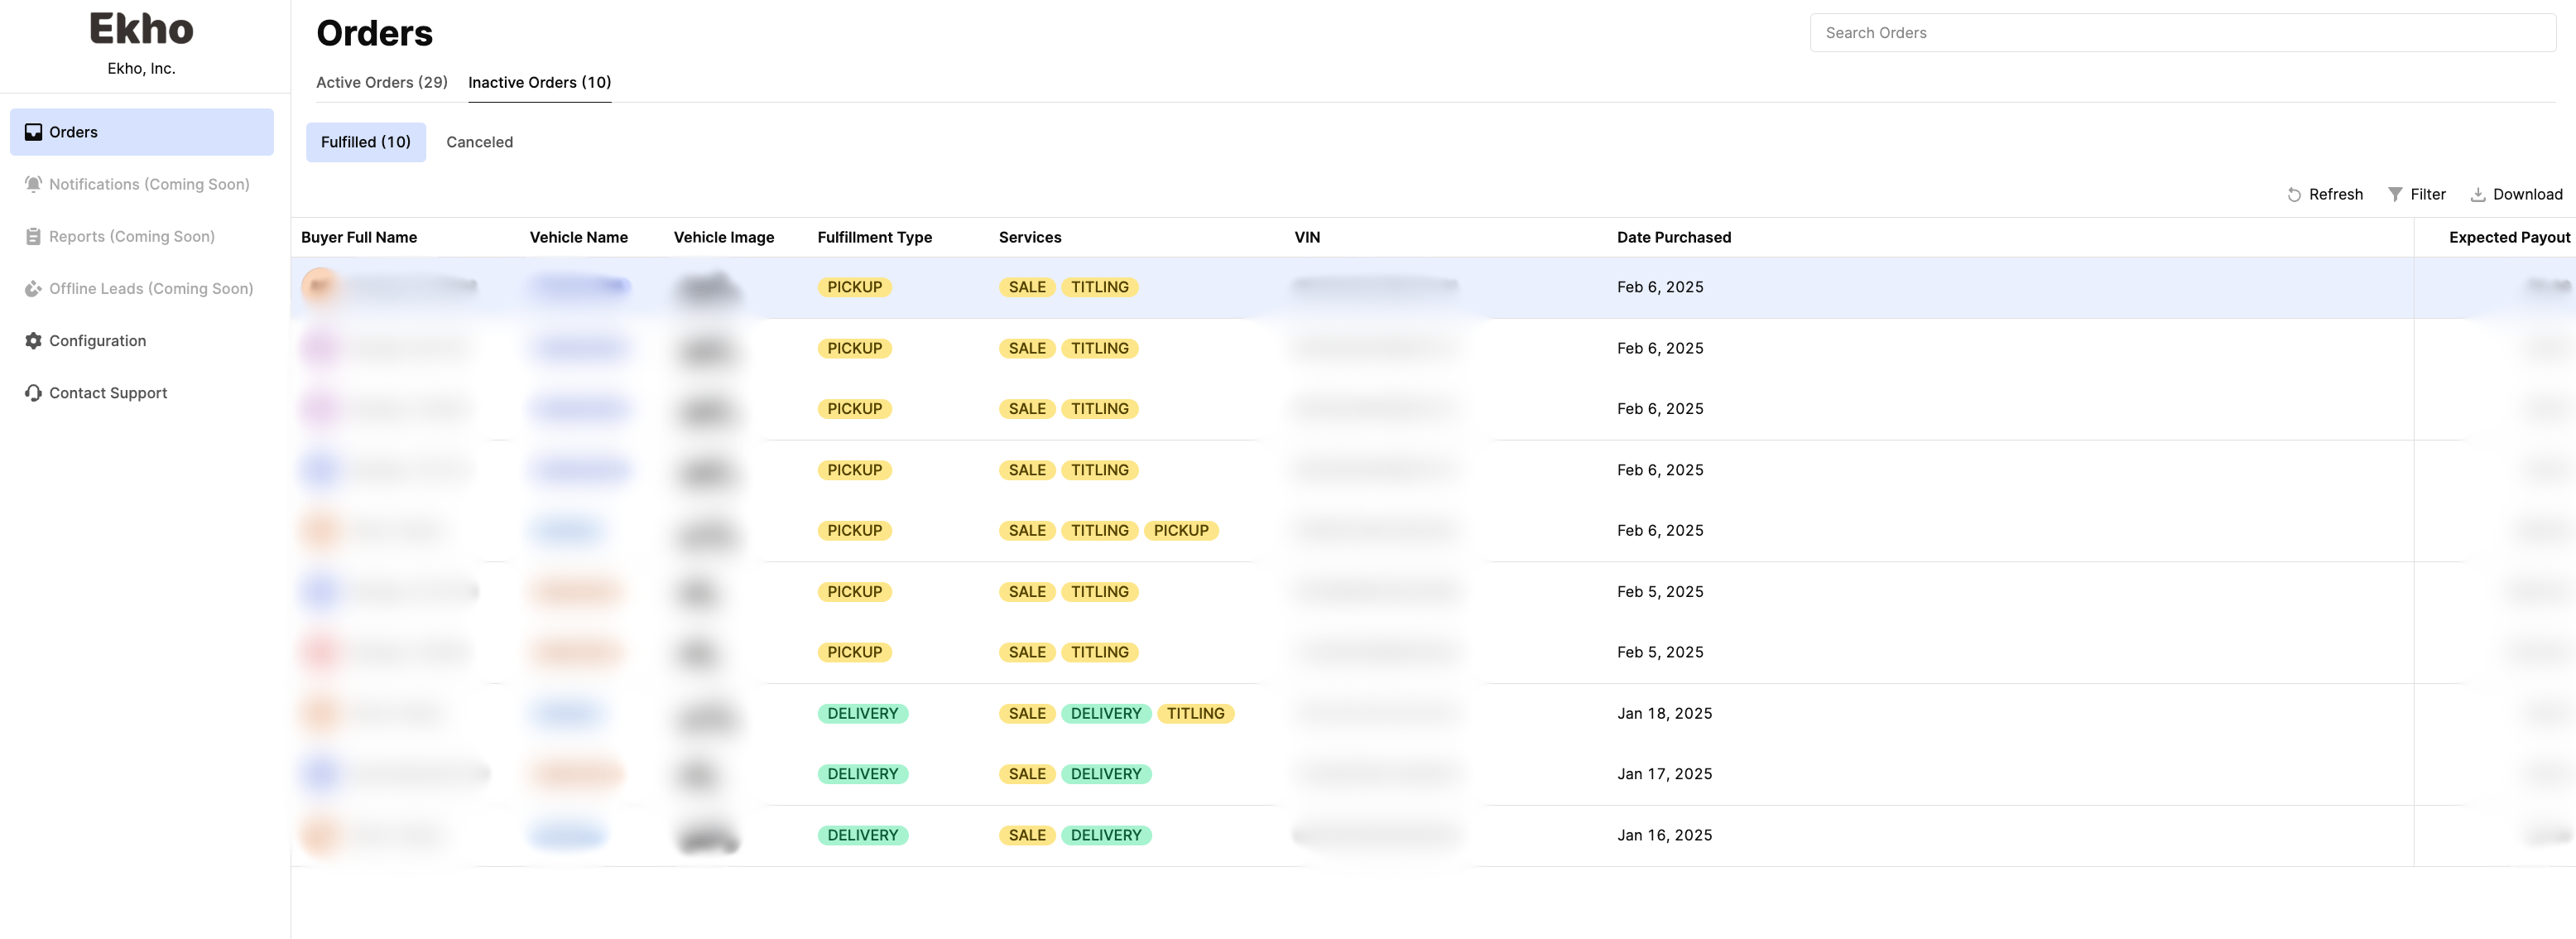Image resolution: width=2576 pixels, height=939 pixels.
Task: Select the Inactive Orders (10) tab
Action: point(539,82)
